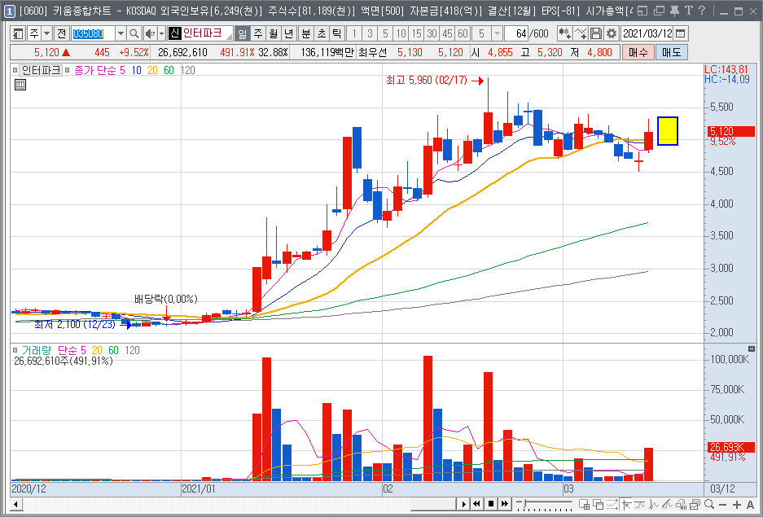Screen dimensions: 763x517
Task: Click the stock code input field 035080
Action: [93, 33]
